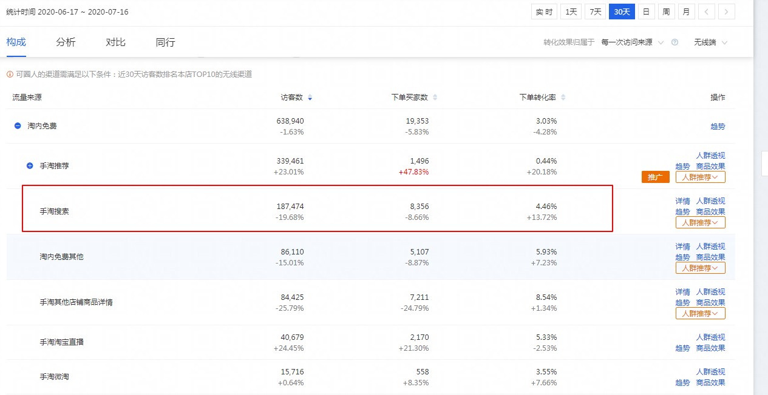Click 商品效果 link in 手淘推荐 row
768x395 pixels.
coord(710,167)
